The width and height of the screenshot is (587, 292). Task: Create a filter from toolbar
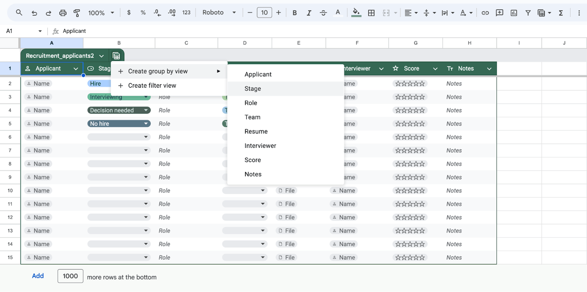[x=528, y=13]
